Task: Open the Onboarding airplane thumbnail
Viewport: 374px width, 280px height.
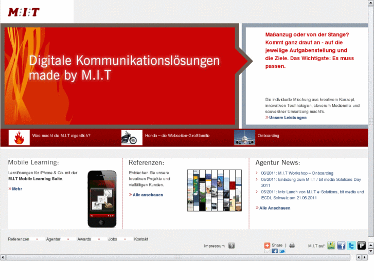Action: 244,138
